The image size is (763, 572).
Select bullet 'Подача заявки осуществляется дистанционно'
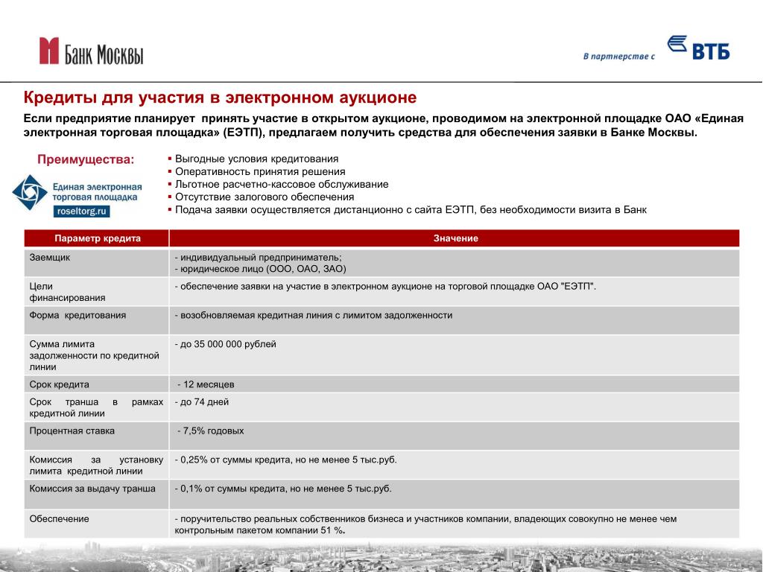click(x=411, y=209)
